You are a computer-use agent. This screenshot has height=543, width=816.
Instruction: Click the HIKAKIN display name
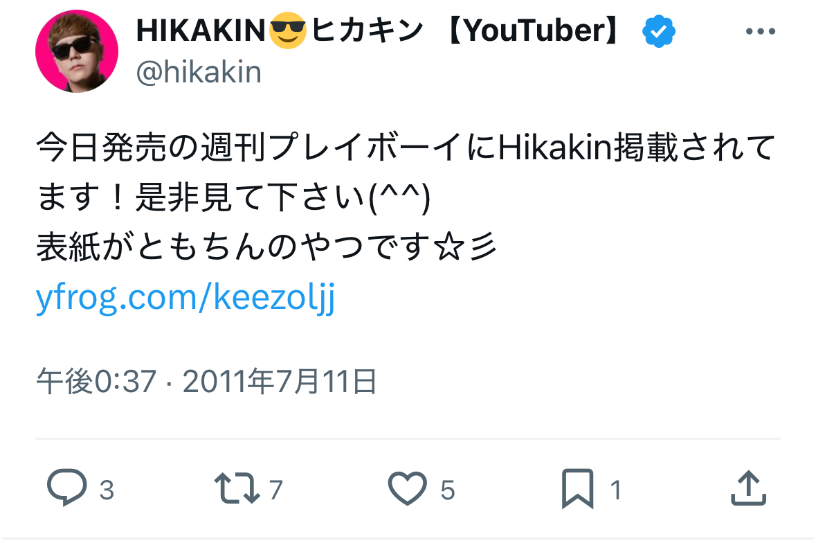click(x=201, y=32)
